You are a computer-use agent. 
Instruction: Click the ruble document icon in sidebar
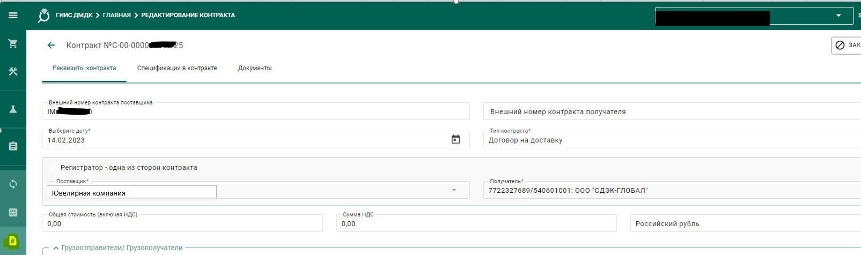13,241
